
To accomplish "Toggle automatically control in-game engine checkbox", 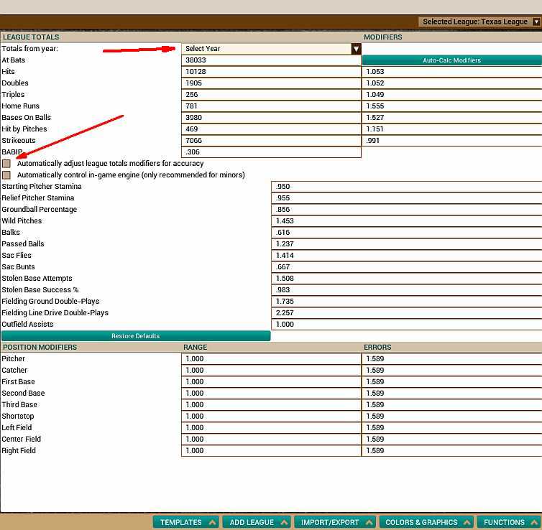I will [x=6, y=175].
